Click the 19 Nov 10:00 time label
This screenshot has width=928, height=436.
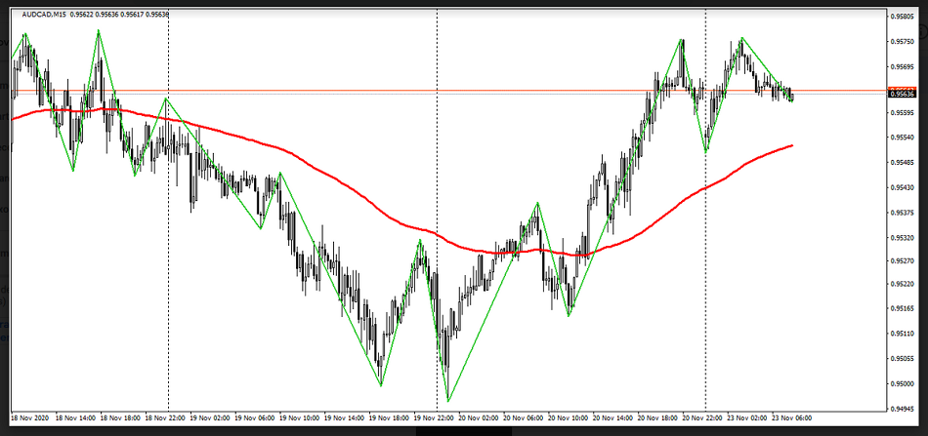point(300,416)
